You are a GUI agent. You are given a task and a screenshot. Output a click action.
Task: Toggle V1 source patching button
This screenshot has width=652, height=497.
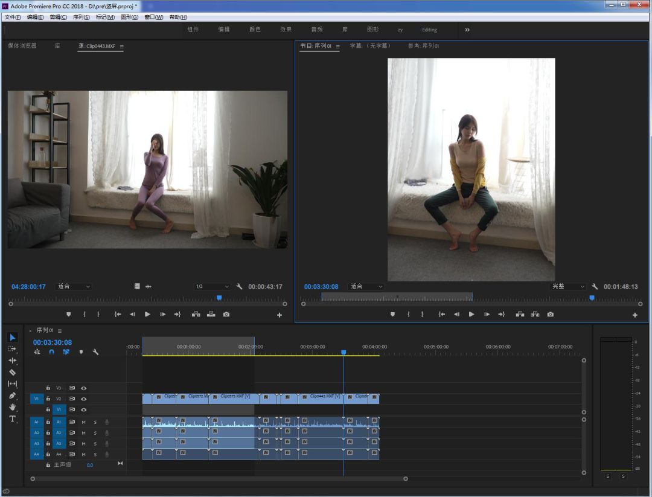tap(36, 399)
